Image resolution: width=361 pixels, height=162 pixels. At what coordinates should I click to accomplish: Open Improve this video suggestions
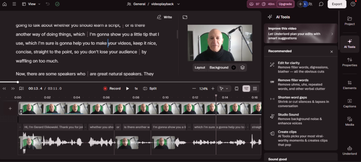pos(301,33)
